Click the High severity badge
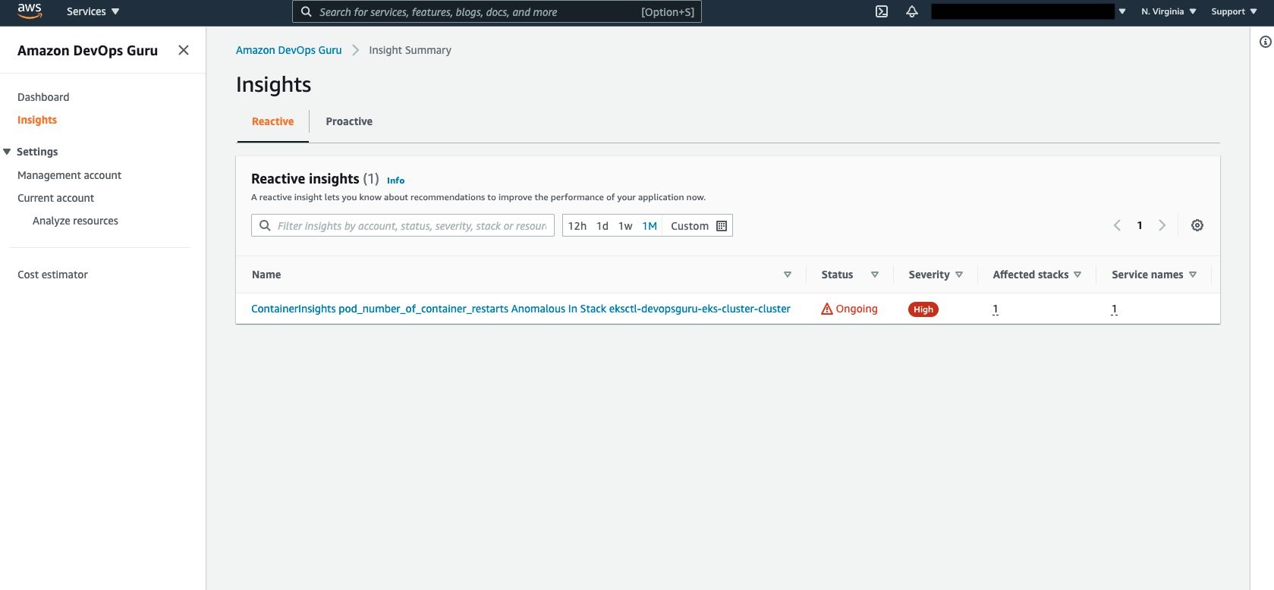Viewport: 1274px width, 590px height. (x=923, y=309)
